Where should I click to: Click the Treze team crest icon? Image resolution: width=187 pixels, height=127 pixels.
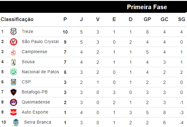click(x=13, y=31)
